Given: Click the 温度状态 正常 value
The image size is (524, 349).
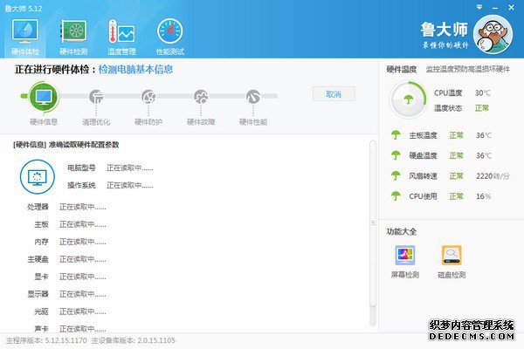Looking at the screenshot, I should click(482, 108).
